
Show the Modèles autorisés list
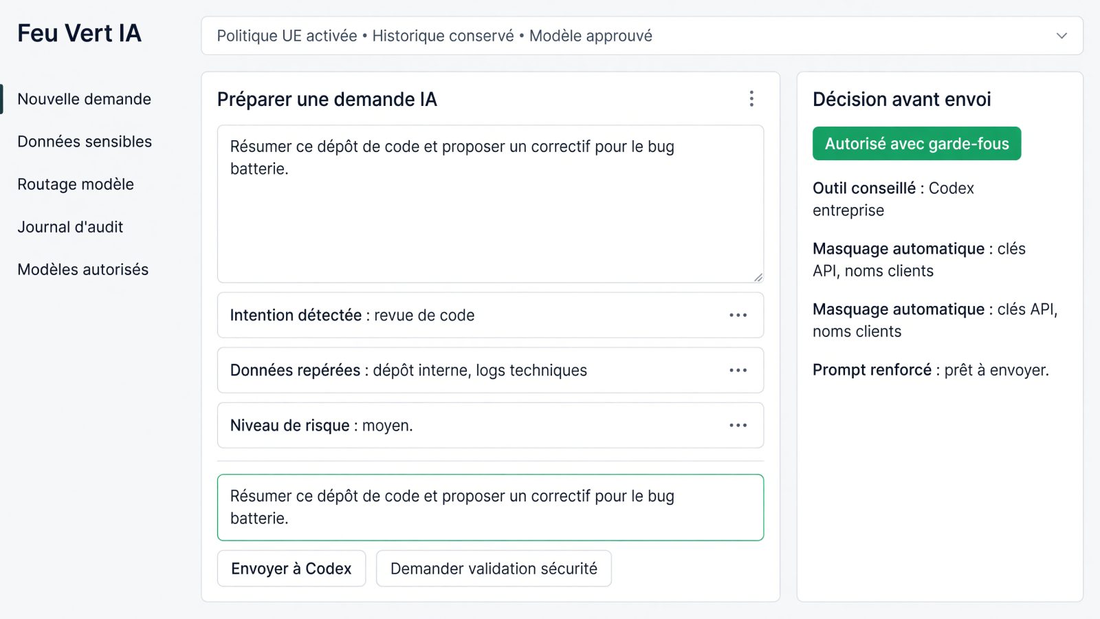(x=82, y=270)
